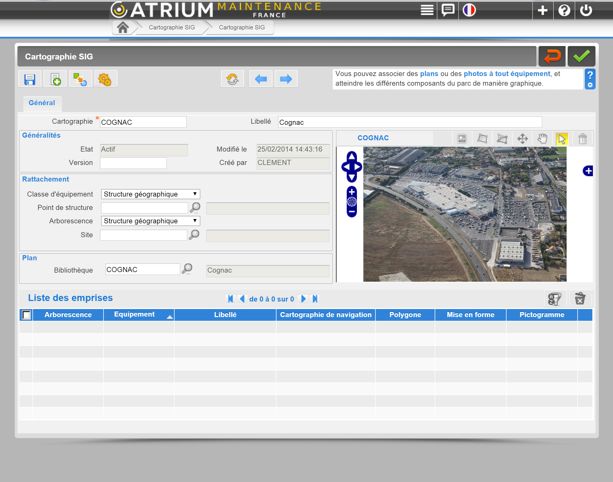The height and width of the screenshot is (482, 613).
Task: Select the hand pan tool
Action: [542, 138]
